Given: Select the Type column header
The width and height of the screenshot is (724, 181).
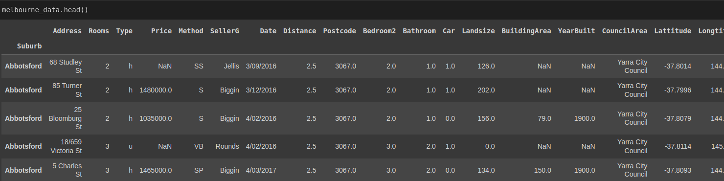Looking at the screenshot, I should tap(124, 31).
